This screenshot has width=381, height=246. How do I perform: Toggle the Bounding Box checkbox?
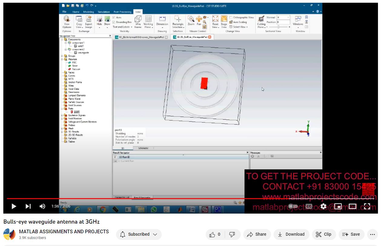pos(114,22)
